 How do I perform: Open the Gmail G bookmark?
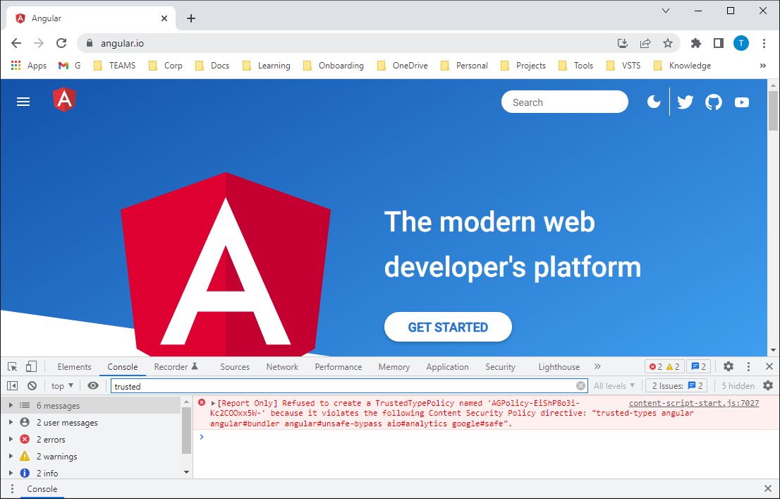[x=70, y=65]
